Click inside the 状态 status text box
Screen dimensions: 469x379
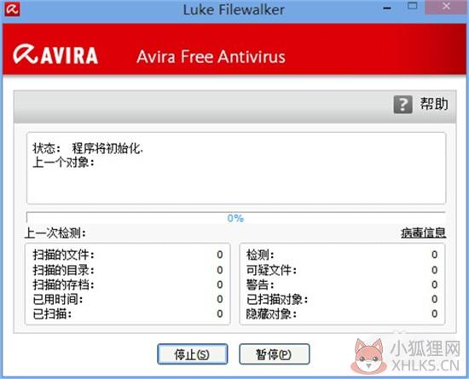[236, 169]
